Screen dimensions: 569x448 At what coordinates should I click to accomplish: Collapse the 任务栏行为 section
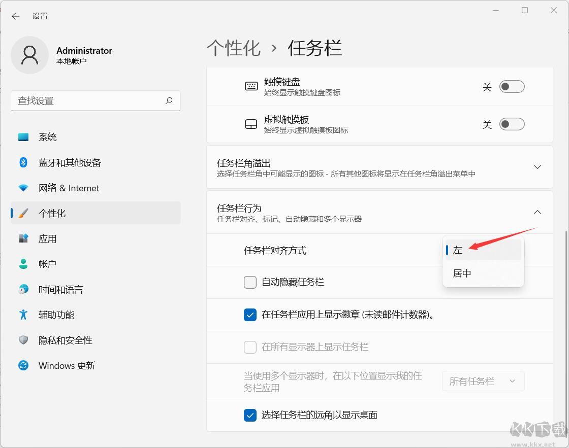coord(538,212)
